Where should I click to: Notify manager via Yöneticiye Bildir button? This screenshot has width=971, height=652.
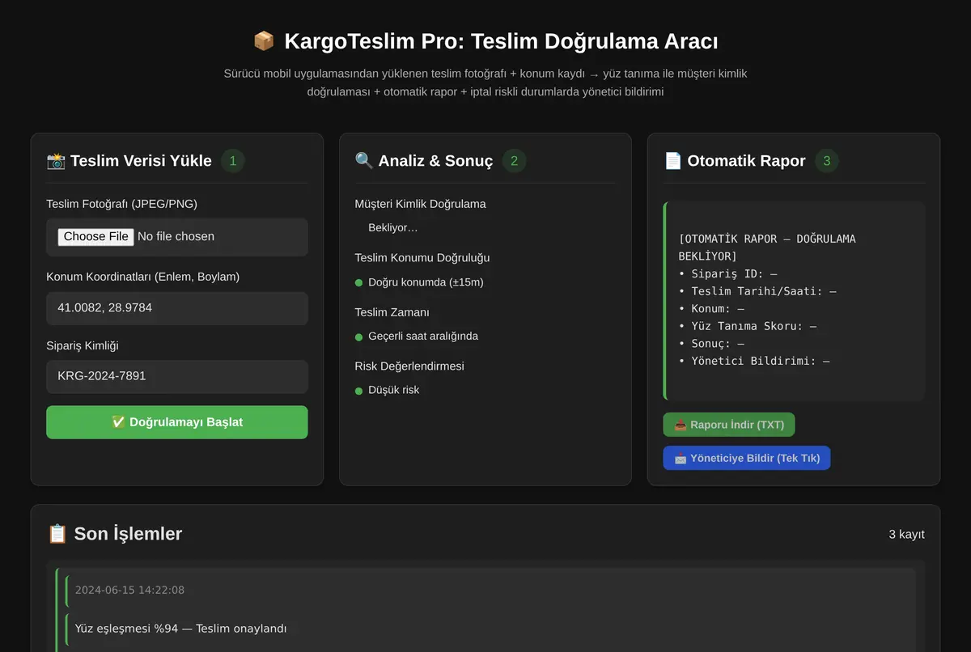[747, 458]
